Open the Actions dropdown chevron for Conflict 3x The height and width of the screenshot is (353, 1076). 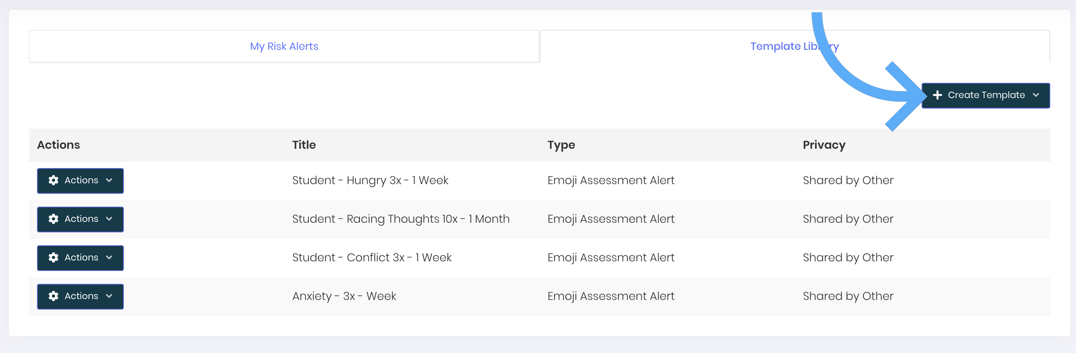point(109,258)
